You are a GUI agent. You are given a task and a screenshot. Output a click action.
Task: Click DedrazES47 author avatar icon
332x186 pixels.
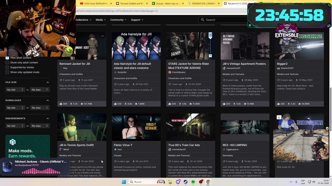[x=279, y=68]
